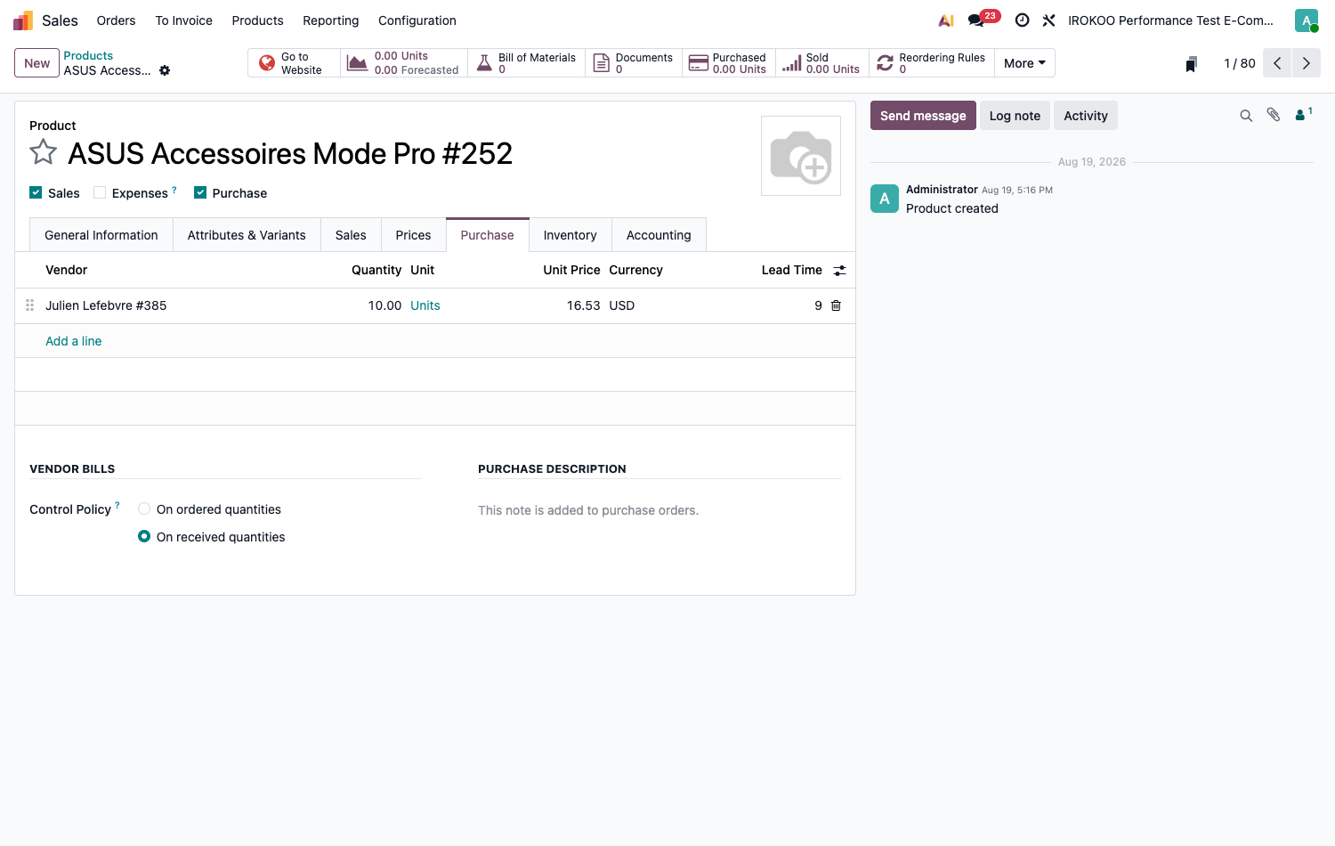This screenshot has width=1335, height=846.
Task: Open the 0.00 Units Forecasted stat button
Action: pyautogui.click(x=404, y=63)
